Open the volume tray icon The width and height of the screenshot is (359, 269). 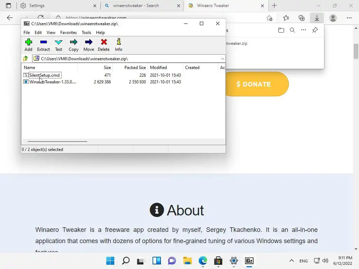(325, 261)
